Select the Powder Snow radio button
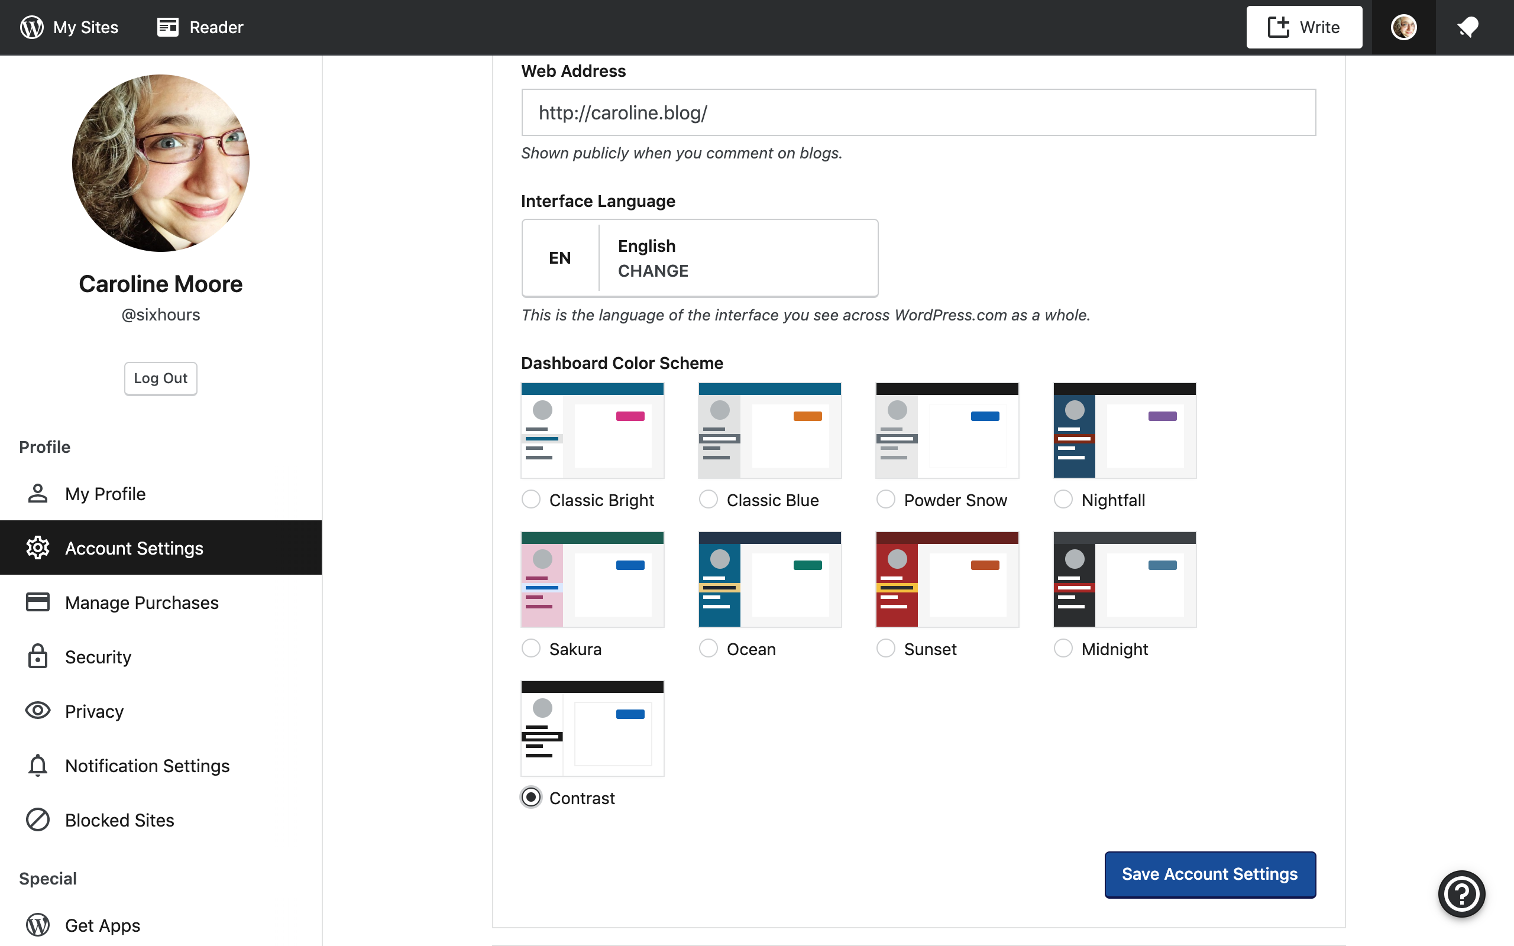The height and width of the screenshot is (946, 1514). point(885,498)
